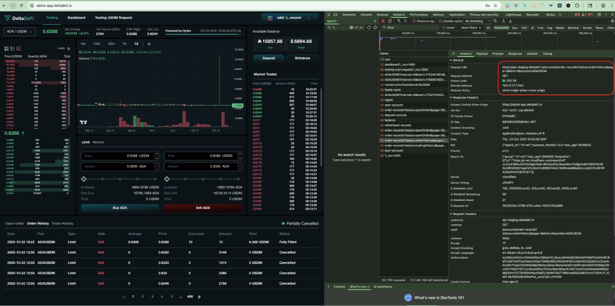Open the chart candlestick style icon
This screenshot has height=306, width=615.
(x=149, y=44)
